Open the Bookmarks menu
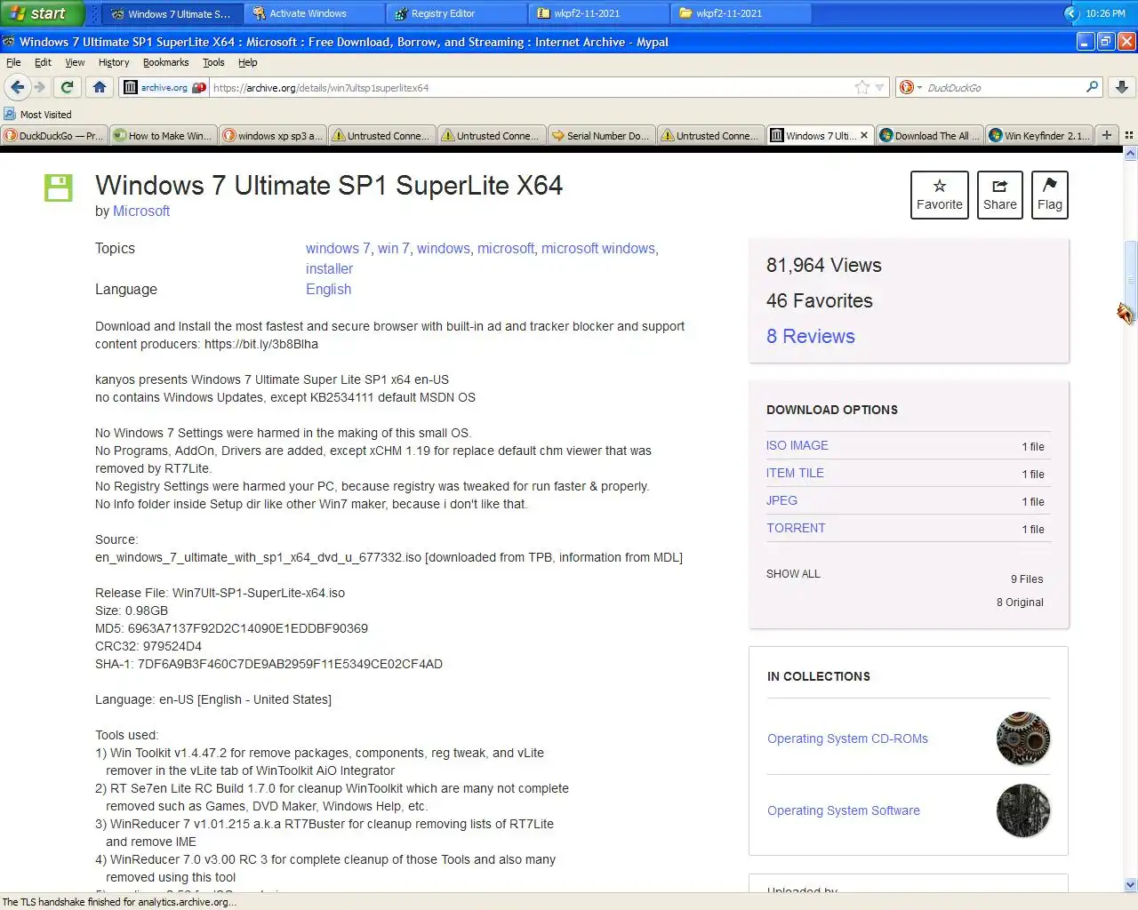The width and height of the screenshot is (1138, 910). tap(165, 62)
